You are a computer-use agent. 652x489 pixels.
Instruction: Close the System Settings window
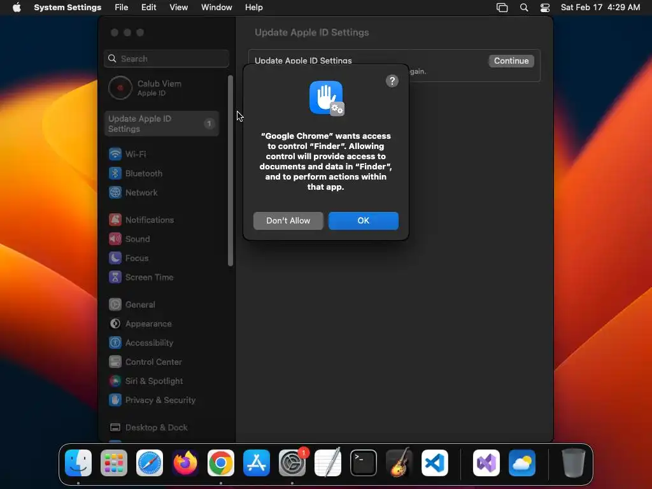(115, 32)
